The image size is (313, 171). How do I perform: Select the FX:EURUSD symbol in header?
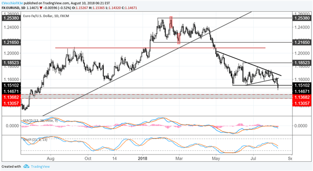point(11,8)
